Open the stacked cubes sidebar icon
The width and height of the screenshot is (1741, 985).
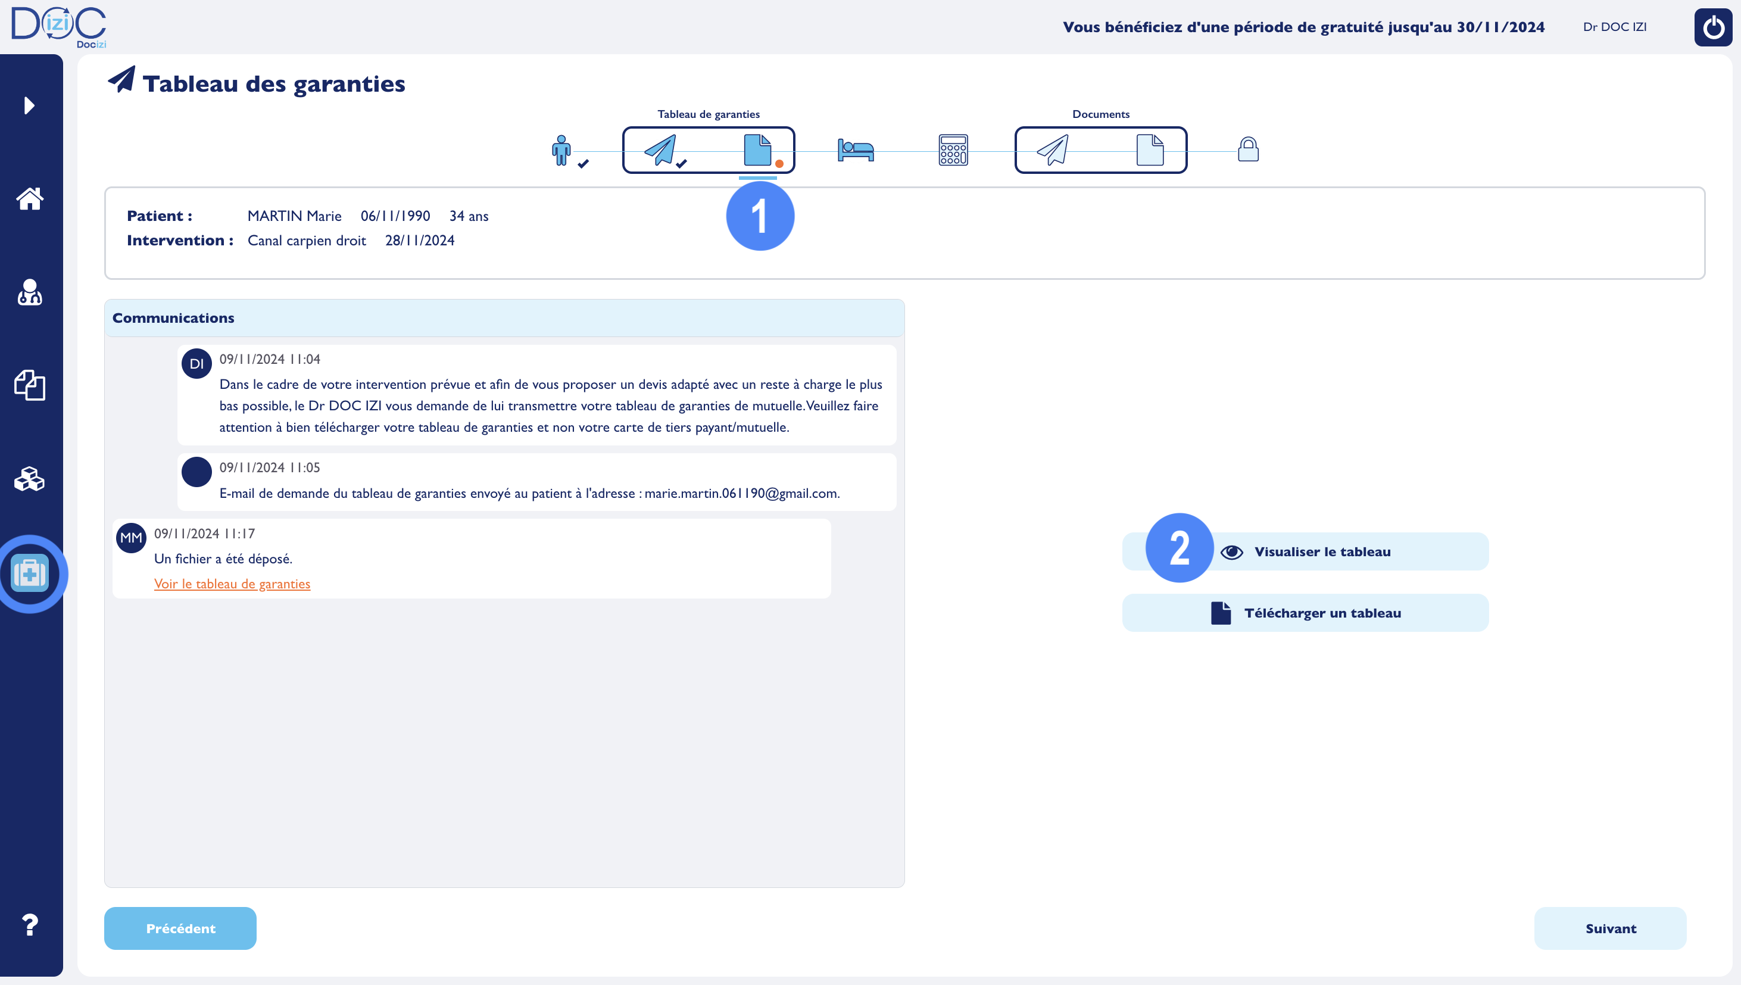30,479
